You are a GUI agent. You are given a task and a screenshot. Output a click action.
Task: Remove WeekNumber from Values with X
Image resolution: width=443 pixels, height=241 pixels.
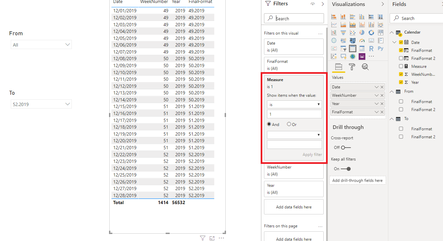coord(382,95)
